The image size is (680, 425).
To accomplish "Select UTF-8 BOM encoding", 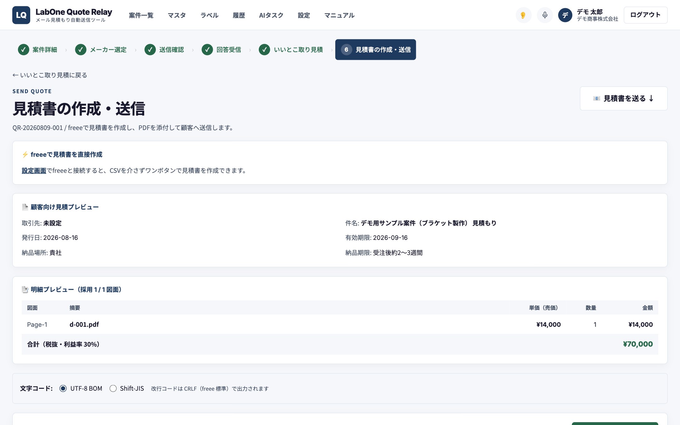I will click(63, 388).
